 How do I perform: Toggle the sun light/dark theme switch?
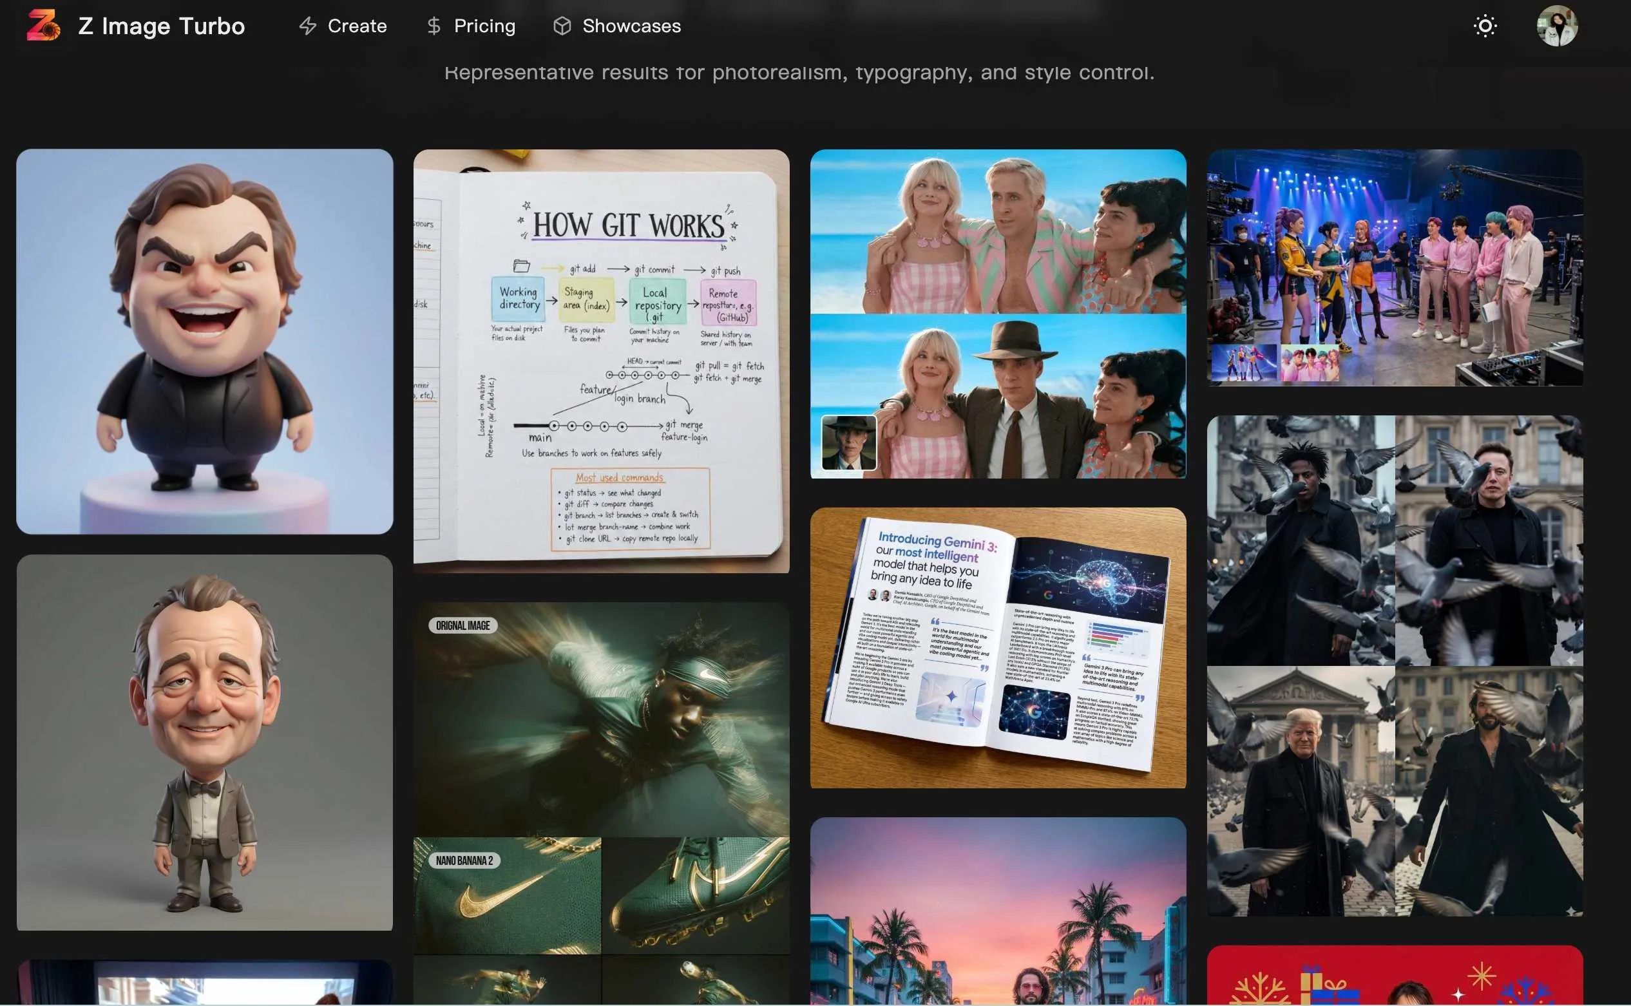coord(1485,26)
